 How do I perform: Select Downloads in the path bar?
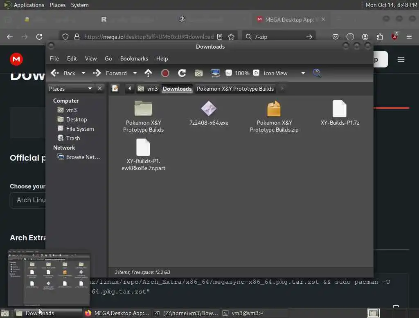click(x=177, y=88)
